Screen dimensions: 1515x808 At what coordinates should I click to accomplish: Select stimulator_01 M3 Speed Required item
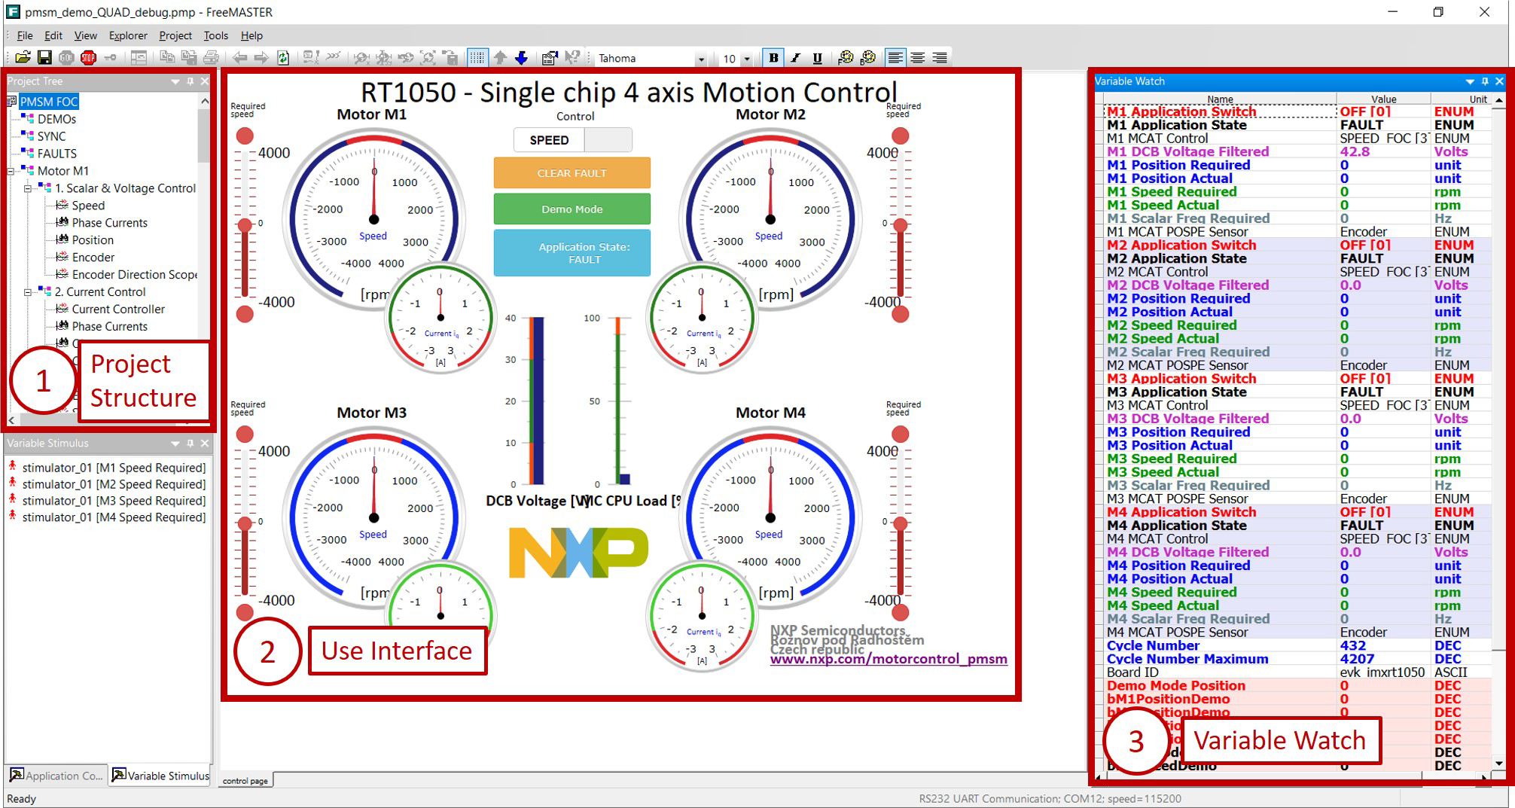coord(113,501)
